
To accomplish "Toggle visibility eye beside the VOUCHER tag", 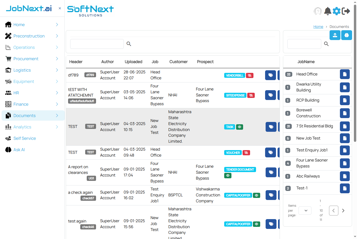I will coord(246,153).
